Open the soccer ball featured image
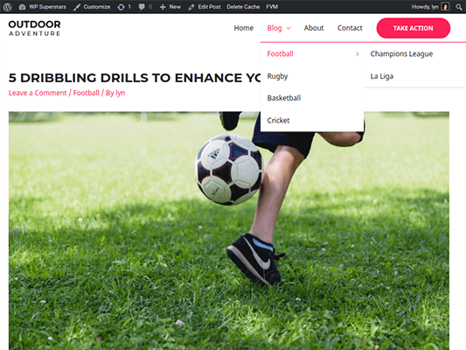 [x=229, y=230]
